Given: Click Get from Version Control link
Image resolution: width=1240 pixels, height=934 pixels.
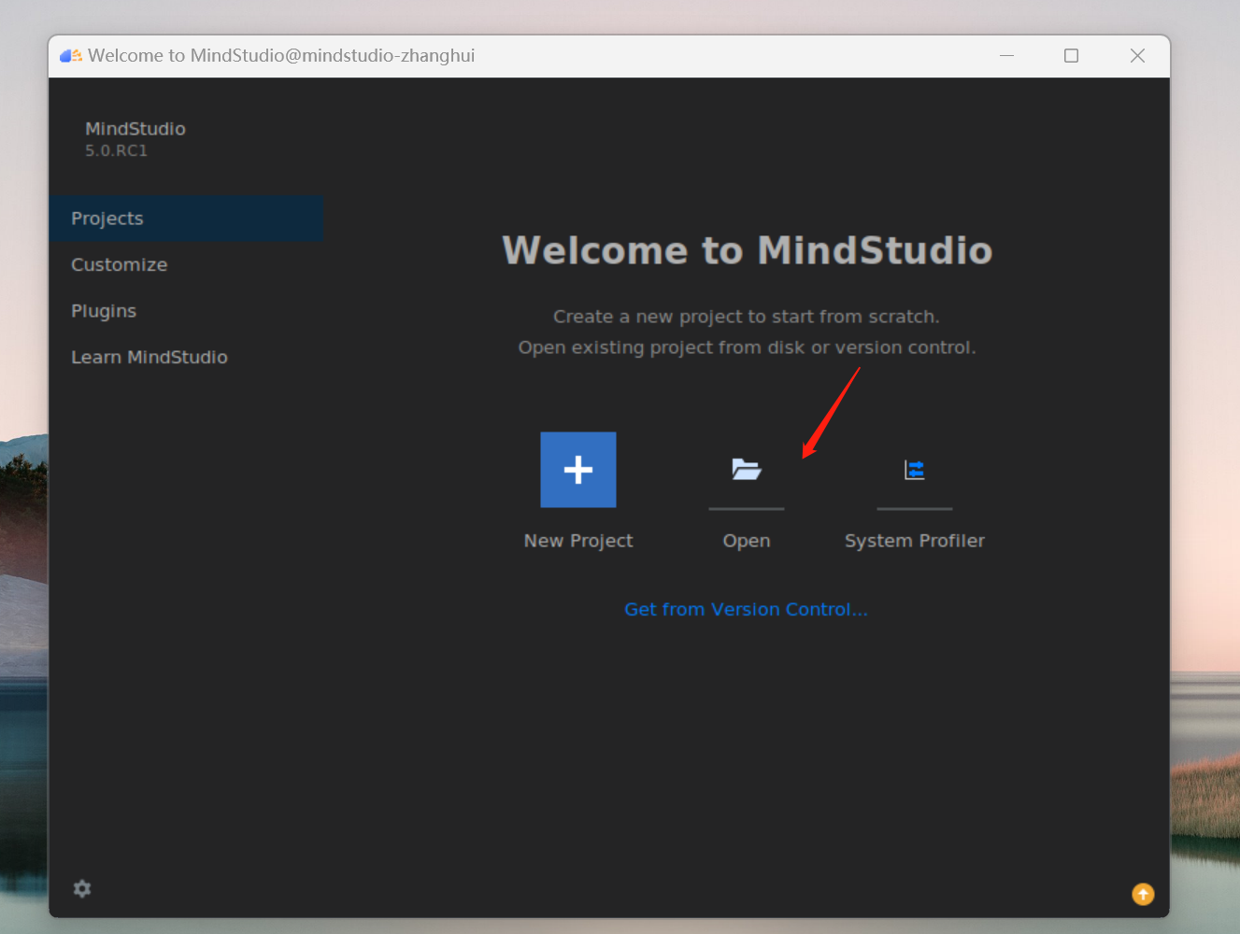Looking at the screenshot, I should pos(746,610).
